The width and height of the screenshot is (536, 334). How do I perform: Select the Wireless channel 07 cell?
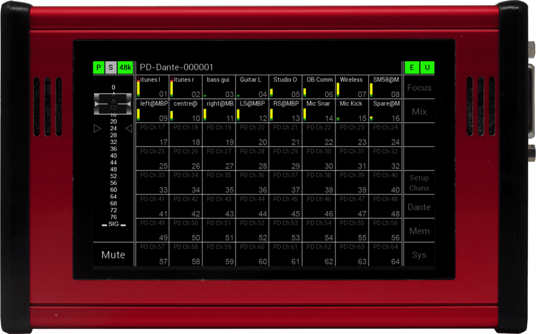[x=352, y=87]
